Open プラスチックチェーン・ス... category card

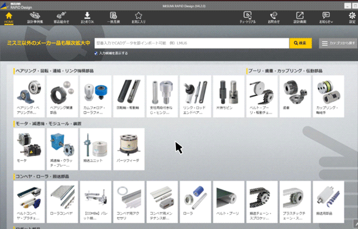(x=295, y=202)
